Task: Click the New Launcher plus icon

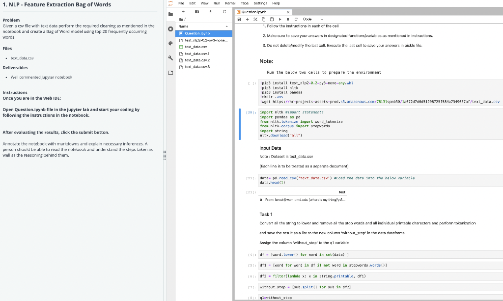Action: pyautogui.click(x=183, y=12)
